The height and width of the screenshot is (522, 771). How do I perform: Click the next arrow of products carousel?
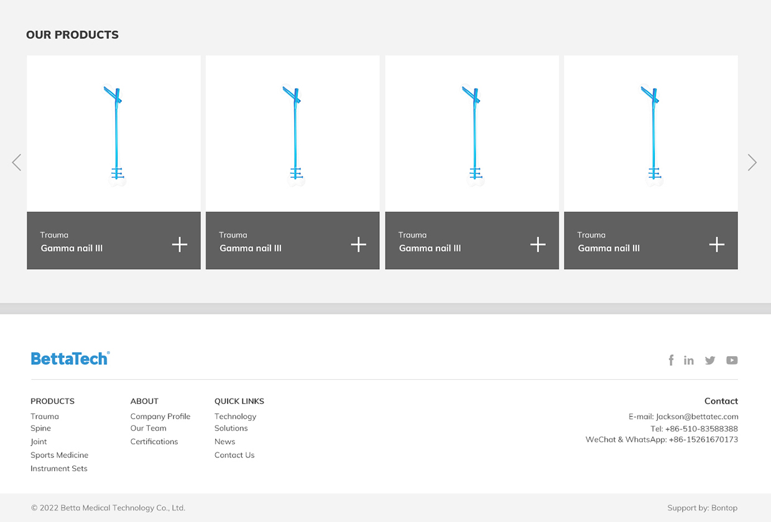coord(752,163)
